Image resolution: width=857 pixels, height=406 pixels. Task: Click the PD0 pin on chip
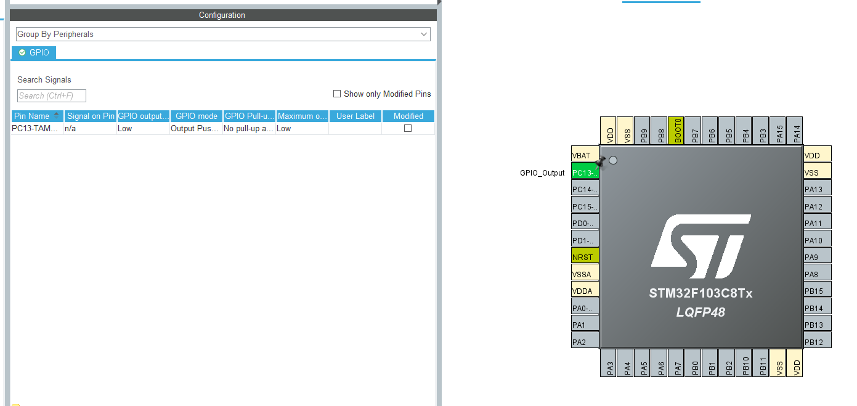coord(585,223)
